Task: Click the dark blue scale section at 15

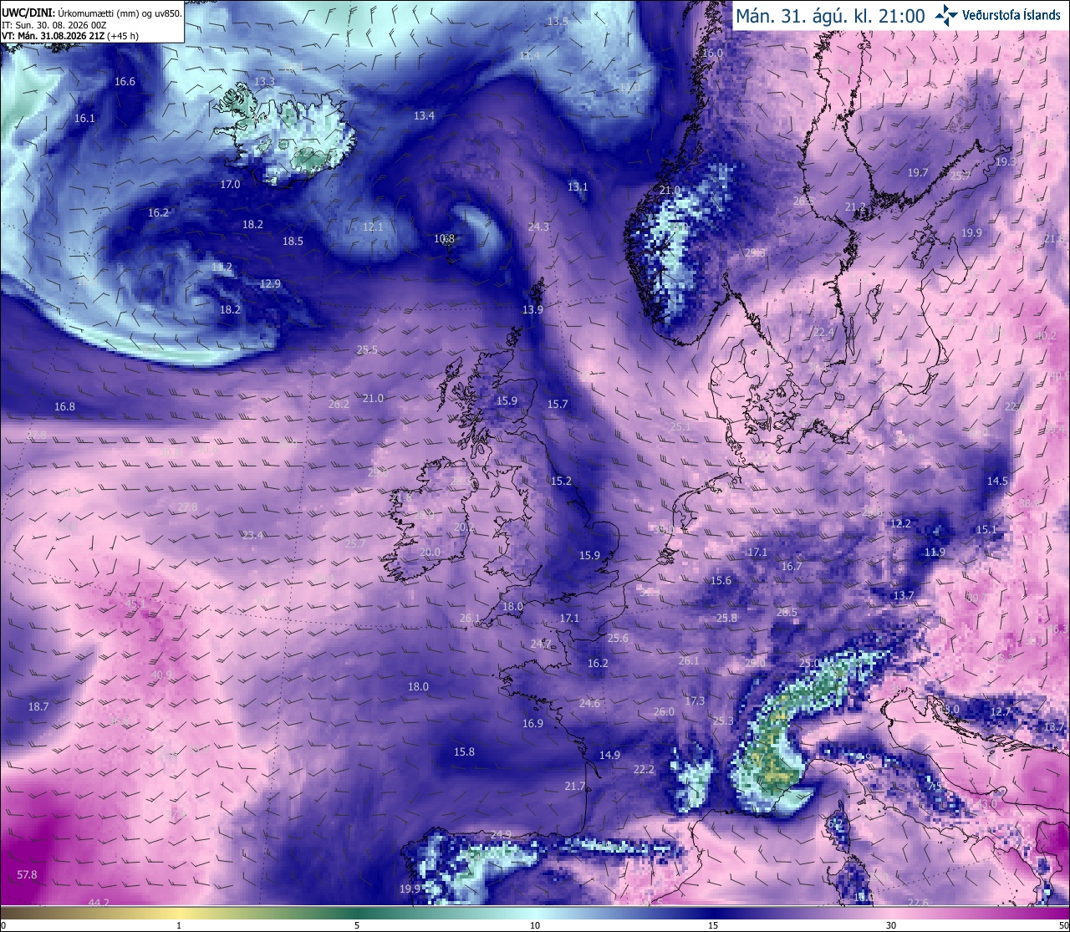Action: (x=713, y=914)
